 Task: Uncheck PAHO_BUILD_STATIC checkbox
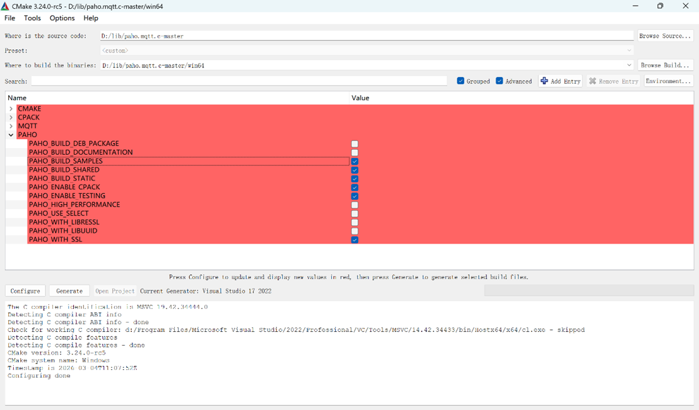355,179
